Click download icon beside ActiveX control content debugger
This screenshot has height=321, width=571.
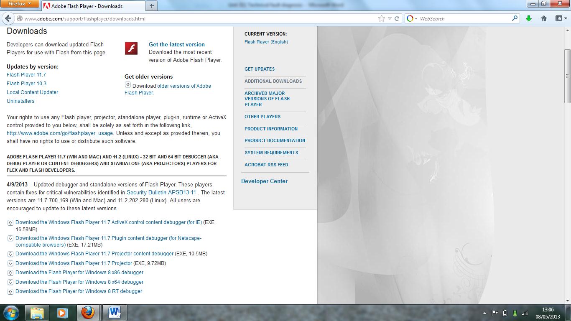10,223
